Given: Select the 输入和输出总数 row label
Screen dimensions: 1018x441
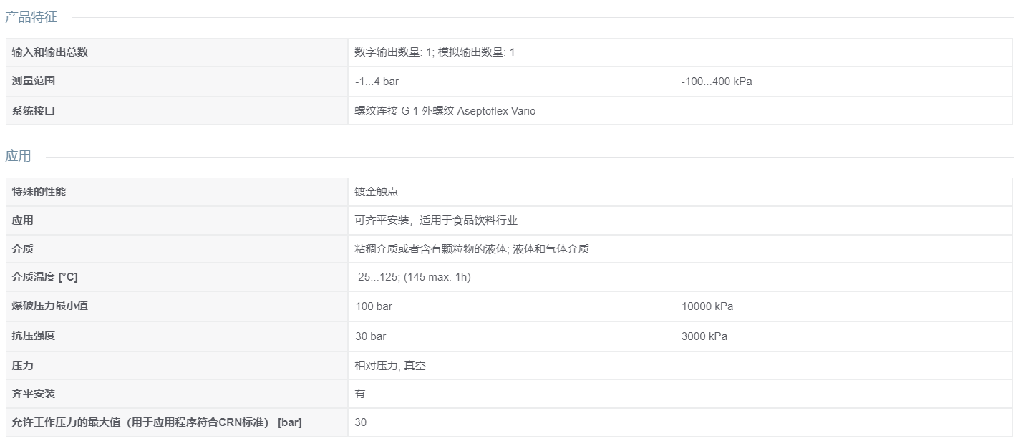Looking at the screenshot, I should point(50,52).
